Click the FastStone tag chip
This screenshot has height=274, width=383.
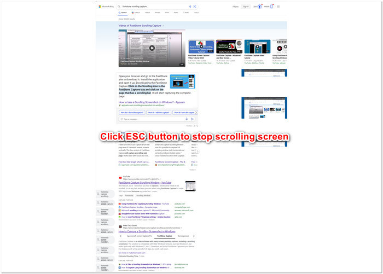(x=129, y=196)
